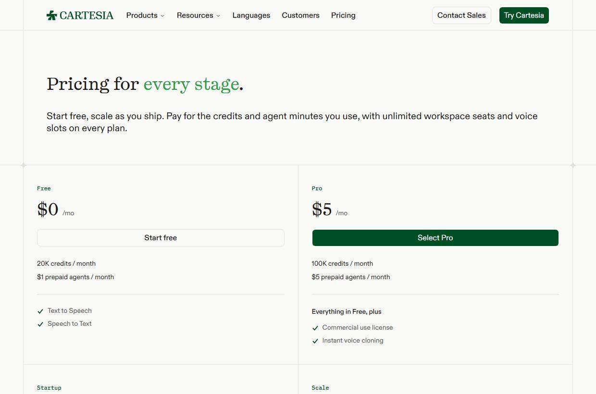This screenshot has height=394, width=596.
Task: Click the $0 price text
Action: (48, 209)
